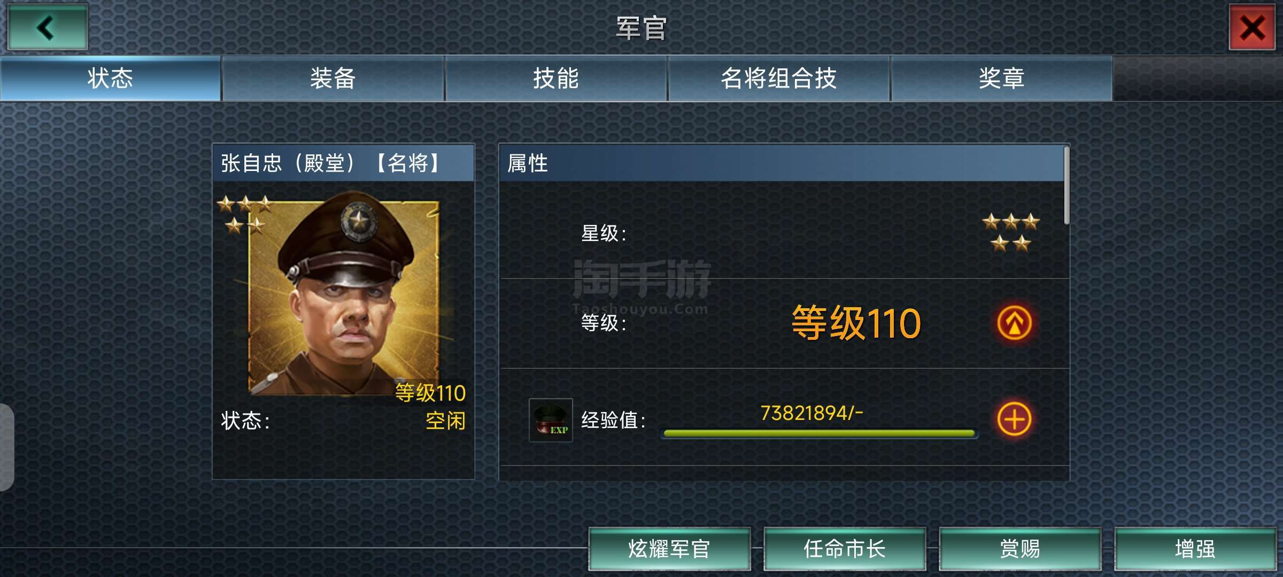Tap the orange plus icon to add experience

pyautogui.click(x=1014, y=419)
